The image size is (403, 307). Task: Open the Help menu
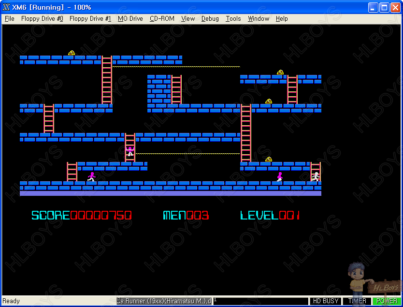[x=282, y=19]
